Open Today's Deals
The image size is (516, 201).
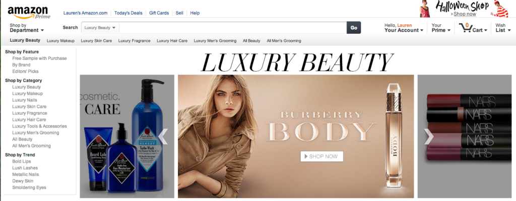[x=128, y=13]
